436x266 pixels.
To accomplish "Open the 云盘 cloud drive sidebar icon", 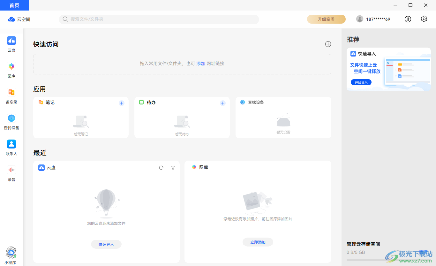I will tap(11, 41).
